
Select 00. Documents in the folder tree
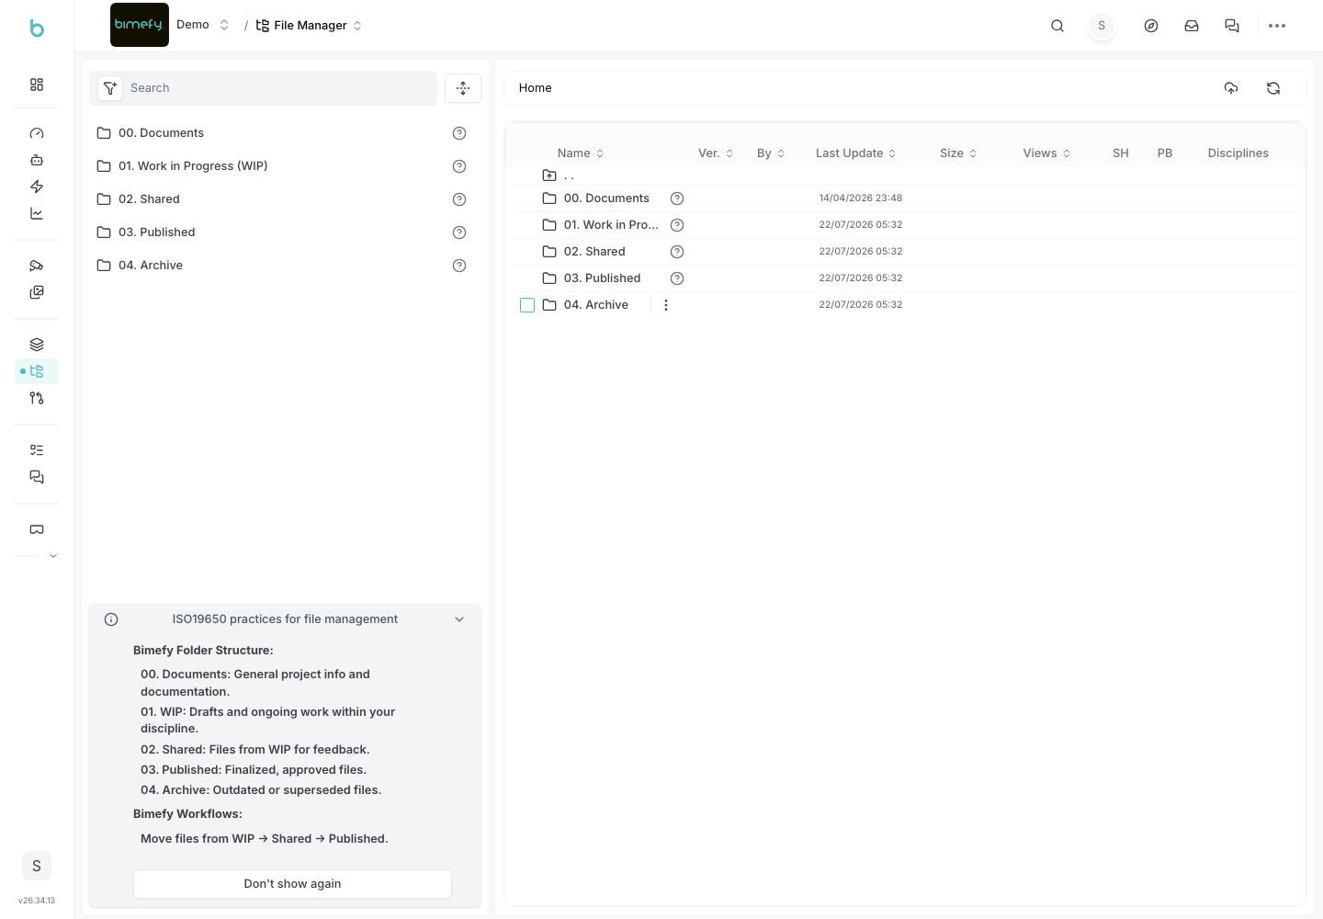(162, 133)
